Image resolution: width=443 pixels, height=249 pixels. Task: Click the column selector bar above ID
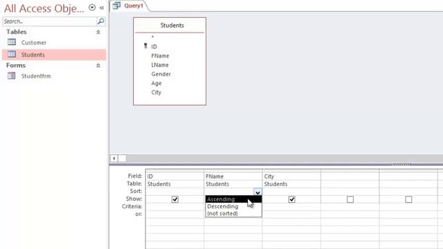(174, 171)
